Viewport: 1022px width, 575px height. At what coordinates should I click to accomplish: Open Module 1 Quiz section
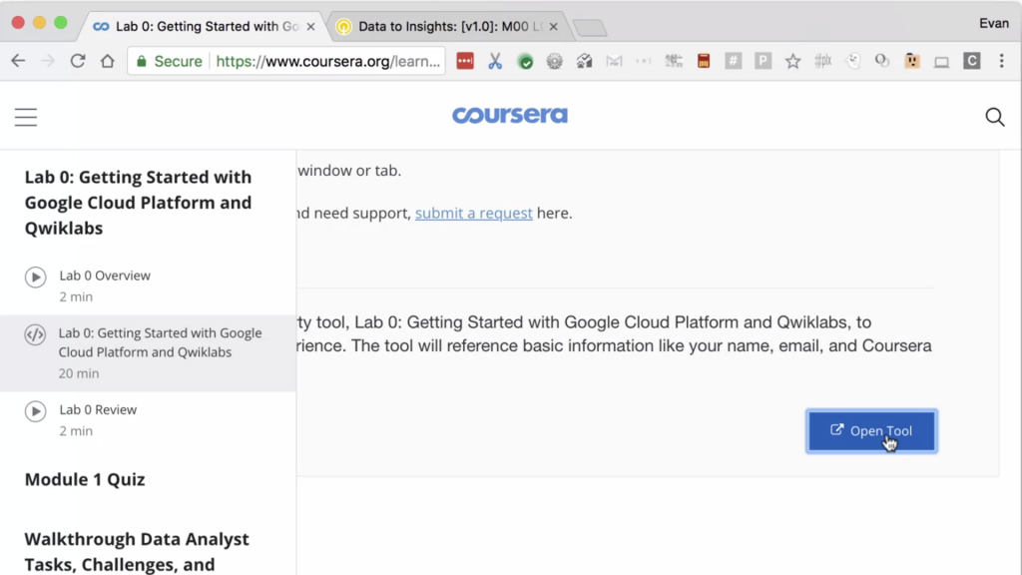click(85, 480)
